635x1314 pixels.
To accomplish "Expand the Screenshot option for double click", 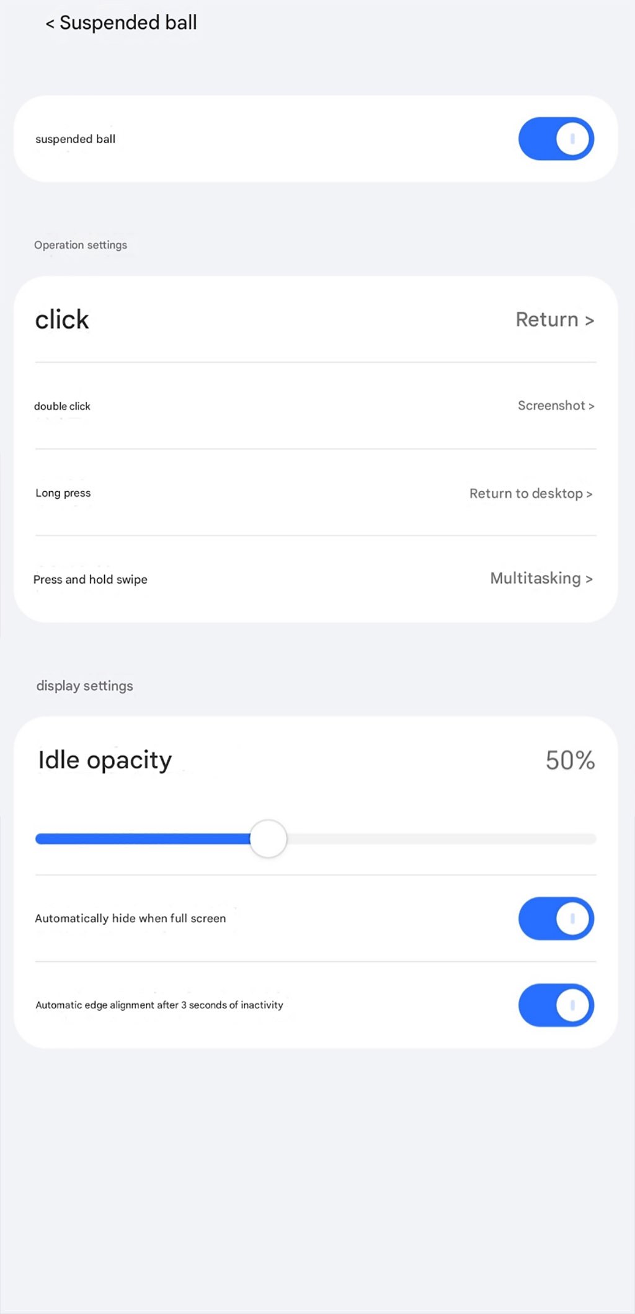I will pyautogui.click(x=556, y=406).
